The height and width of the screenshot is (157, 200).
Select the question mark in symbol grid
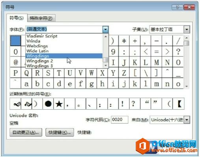[x=178, y=52]
